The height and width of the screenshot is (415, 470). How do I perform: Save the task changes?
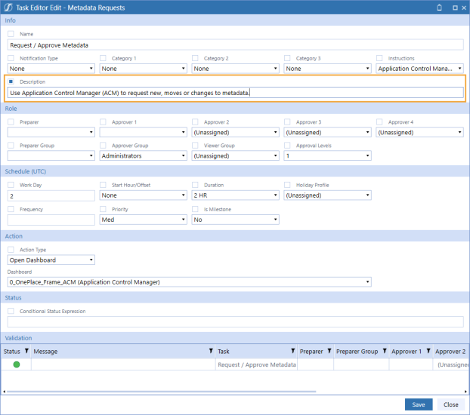pos(419,404)
